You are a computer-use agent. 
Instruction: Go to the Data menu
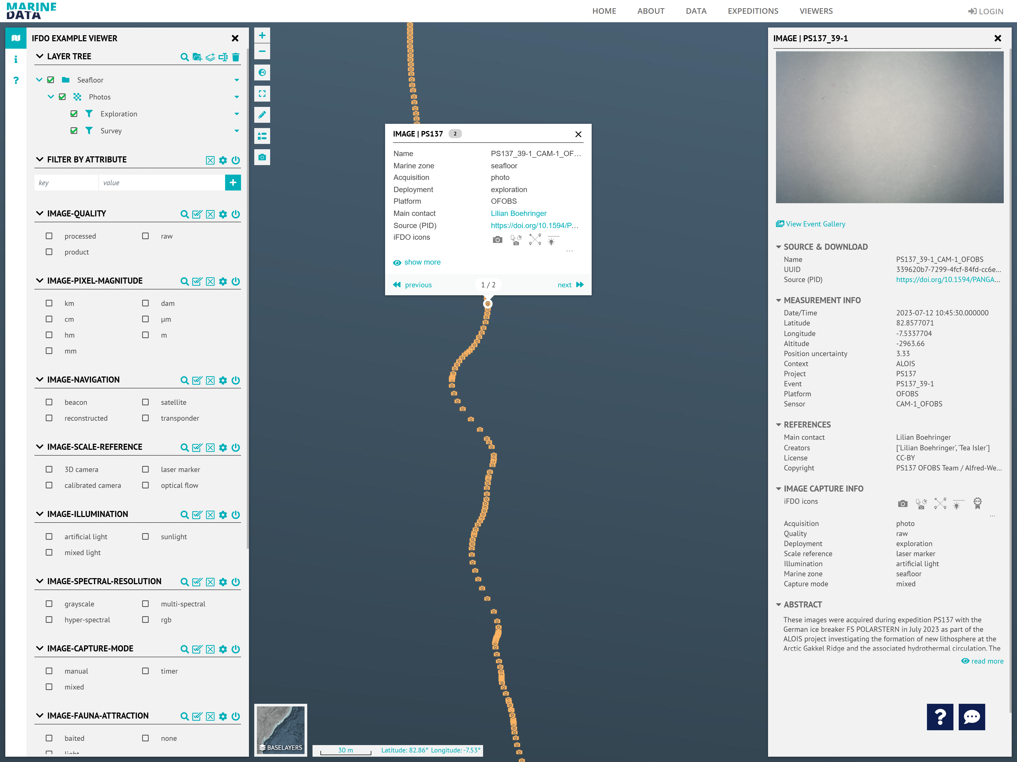(696, 11)
